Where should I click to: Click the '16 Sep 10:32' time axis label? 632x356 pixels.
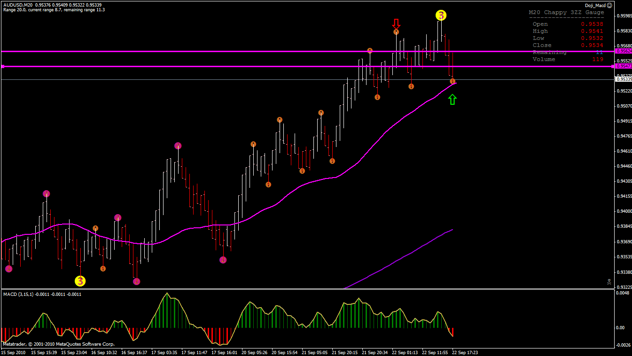pyautogui.click(x=104, y=352)
